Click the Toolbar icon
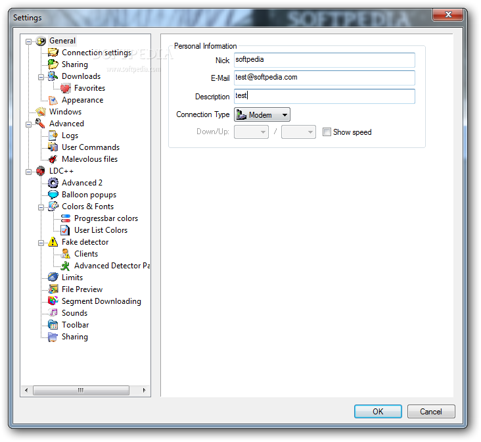Screen dimensions: 481x442 click(x=53, y=325)
